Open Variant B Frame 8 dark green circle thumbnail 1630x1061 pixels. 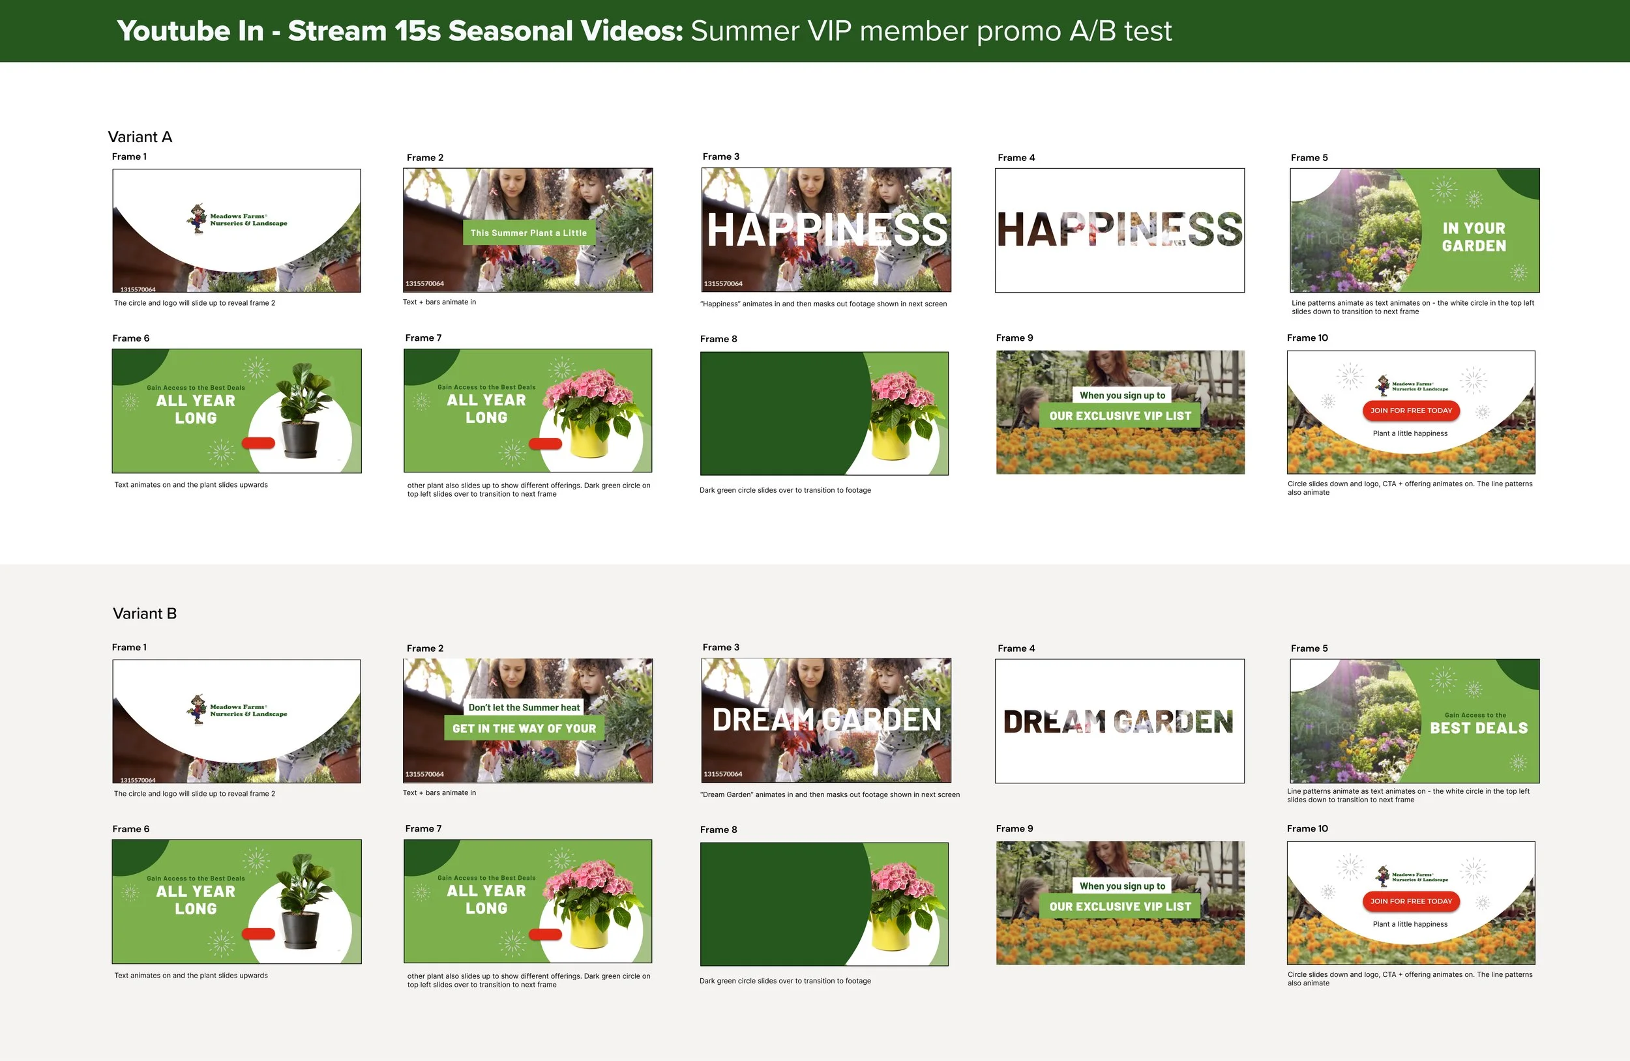[825, 904]
